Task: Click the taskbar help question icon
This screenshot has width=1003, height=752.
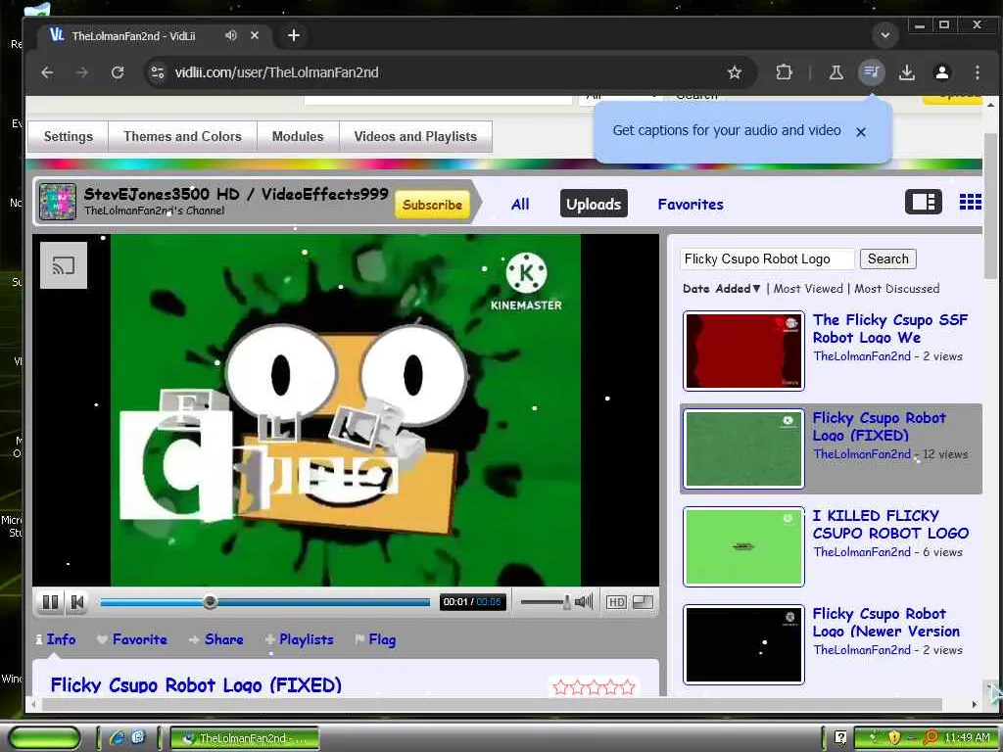Action: (x=840, y=738)
